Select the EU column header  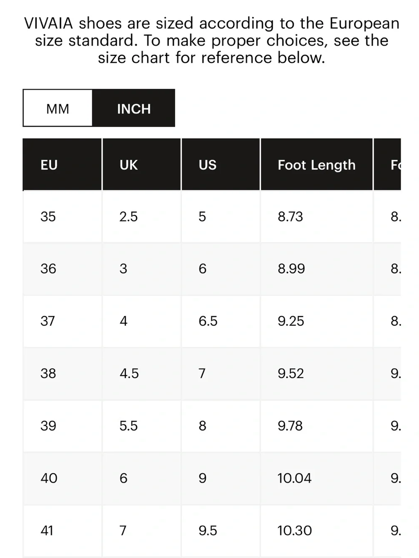pos(62,165)
